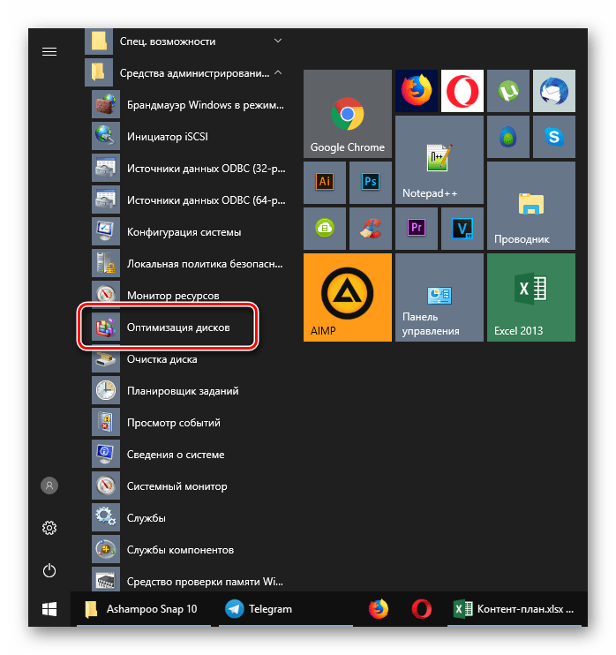Launch the Excel 2013 tile

(x=531, y=297)
